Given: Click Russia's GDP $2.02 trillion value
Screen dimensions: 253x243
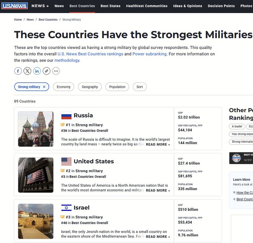Looking at the screenshot, I should [189, 117].
